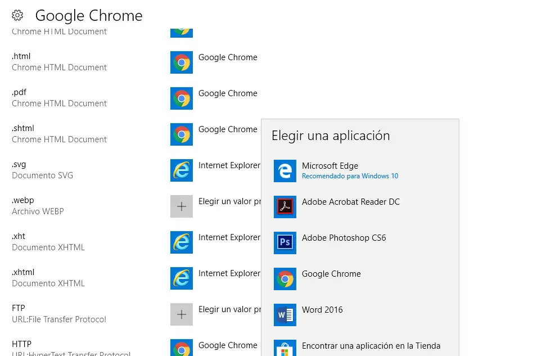
Task: Click the Chrome icon for HTTP protocol
Action: (181, 348)
